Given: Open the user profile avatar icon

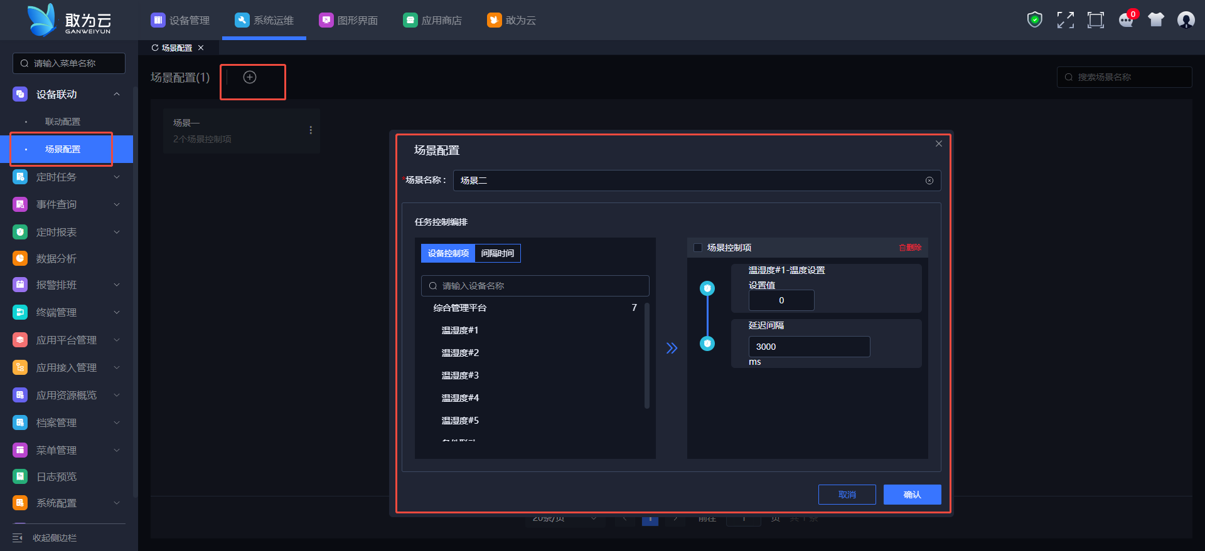Looking at the screenshot, I should 1186,20.
